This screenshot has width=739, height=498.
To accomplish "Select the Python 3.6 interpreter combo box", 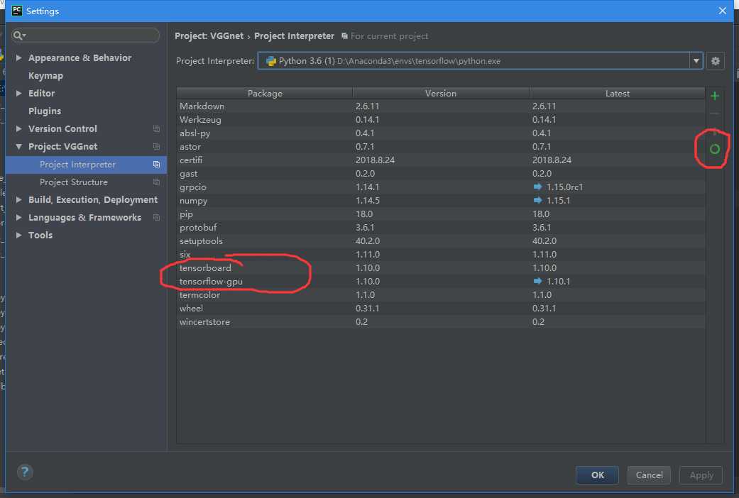I will pyautogui.click(x=481, y=61).
